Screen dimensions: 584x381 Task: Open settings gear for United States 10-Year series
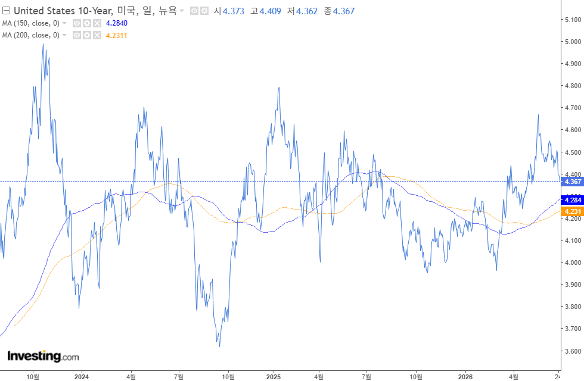[x=204, y=11]
